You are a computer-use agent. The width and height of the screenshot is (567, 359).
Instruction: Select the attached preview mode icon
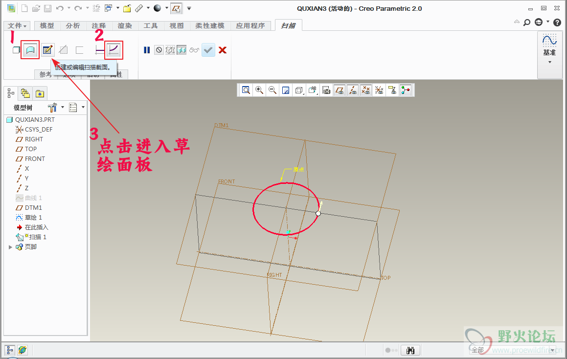181,50
